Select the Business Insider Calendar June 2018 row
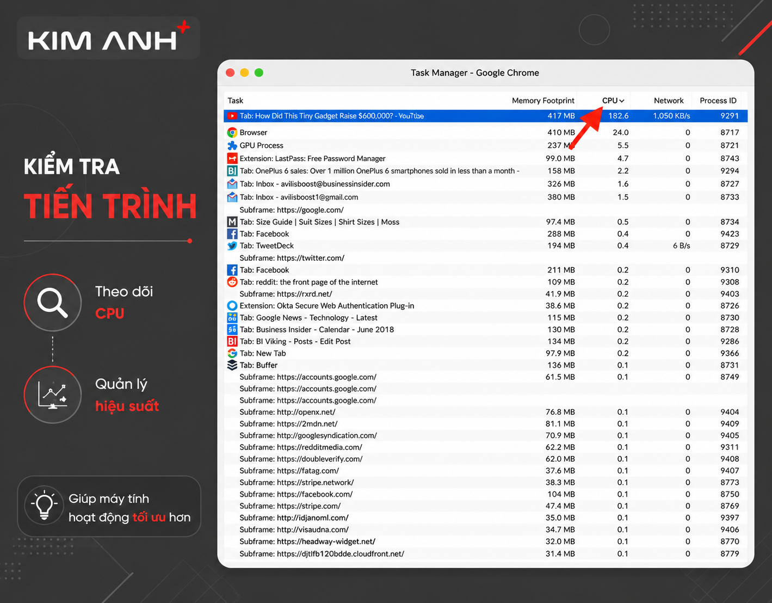The height and width of the screenshot is (603, 772). [x=485, y=330]
